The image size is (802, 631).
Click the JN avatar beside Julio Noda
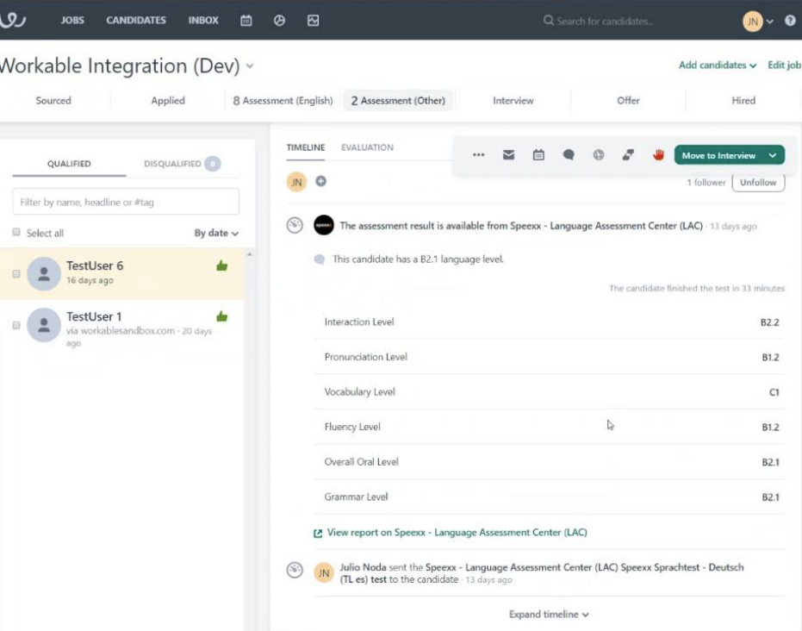(324, 573)
